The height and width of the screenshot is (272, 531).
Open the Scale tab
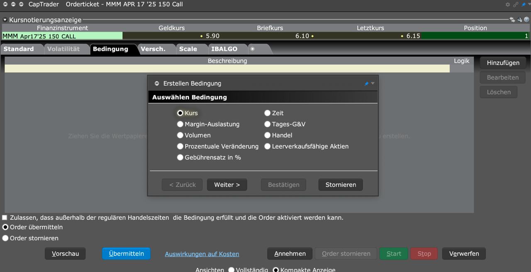188,49
